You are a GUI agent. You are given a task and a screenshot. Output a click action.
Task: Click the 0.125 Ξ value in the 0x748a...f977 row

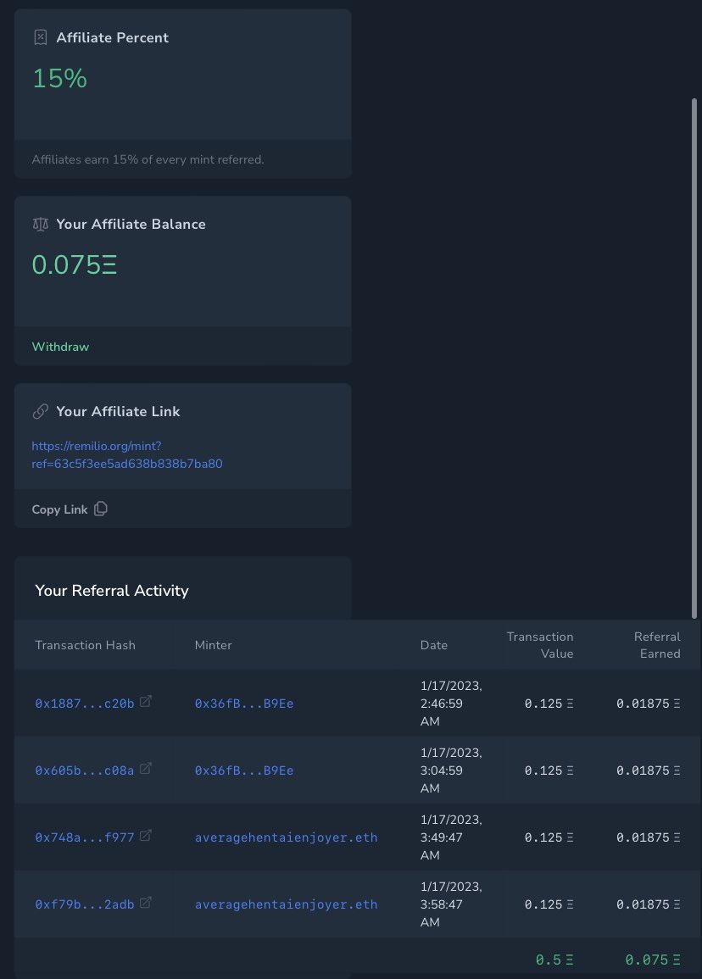(x=549, y=837)
